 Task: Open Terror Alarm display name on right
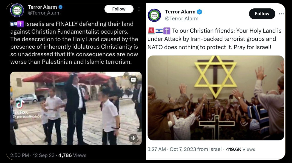180,12
